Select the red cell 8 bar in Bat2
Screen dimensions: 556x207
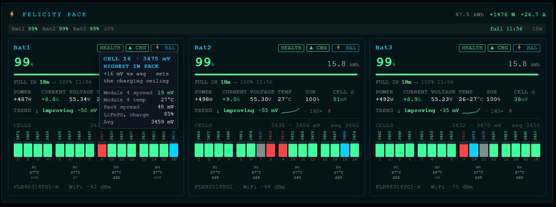pyautogui.click(x=271, y=150)
